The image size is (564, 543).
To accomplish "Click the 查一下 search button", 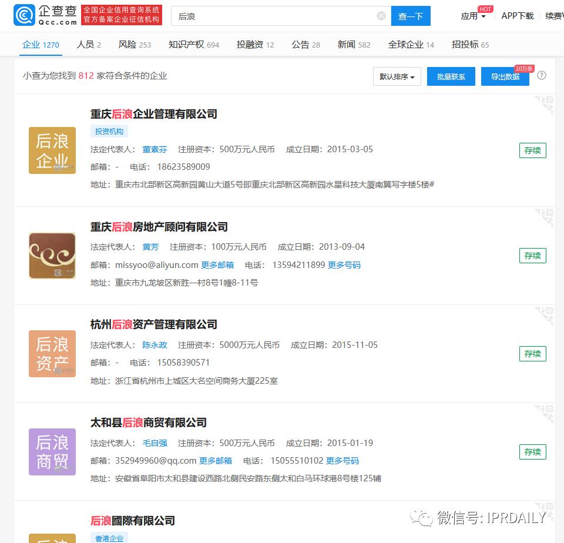I will point(411,16).
